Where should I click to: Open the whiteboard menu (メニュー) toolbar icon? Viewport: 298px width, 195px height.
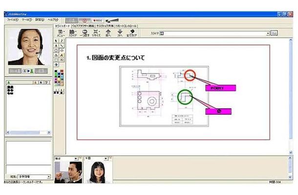[61, 33]
